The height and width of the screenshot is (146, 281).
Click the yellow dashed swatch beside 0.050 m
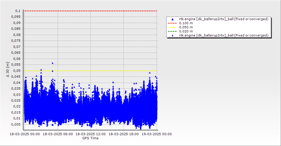coord(172,27)
